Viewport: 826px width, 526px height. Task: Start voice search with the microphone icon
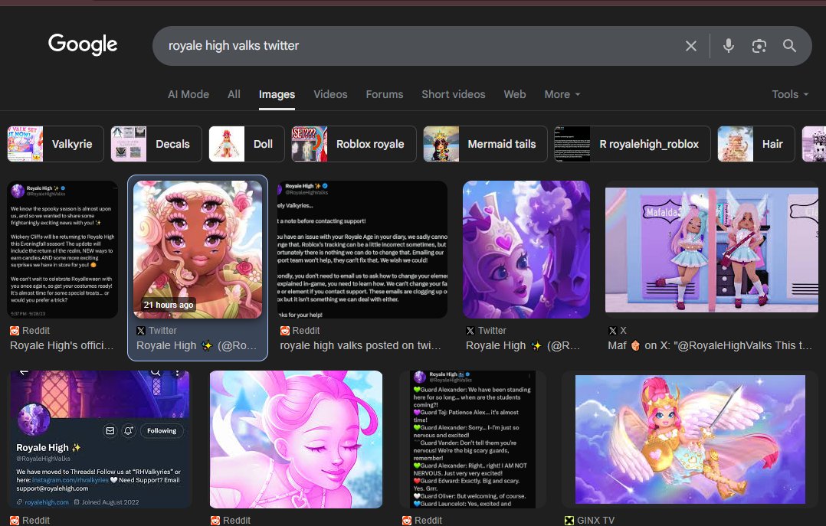pos(729,46)
